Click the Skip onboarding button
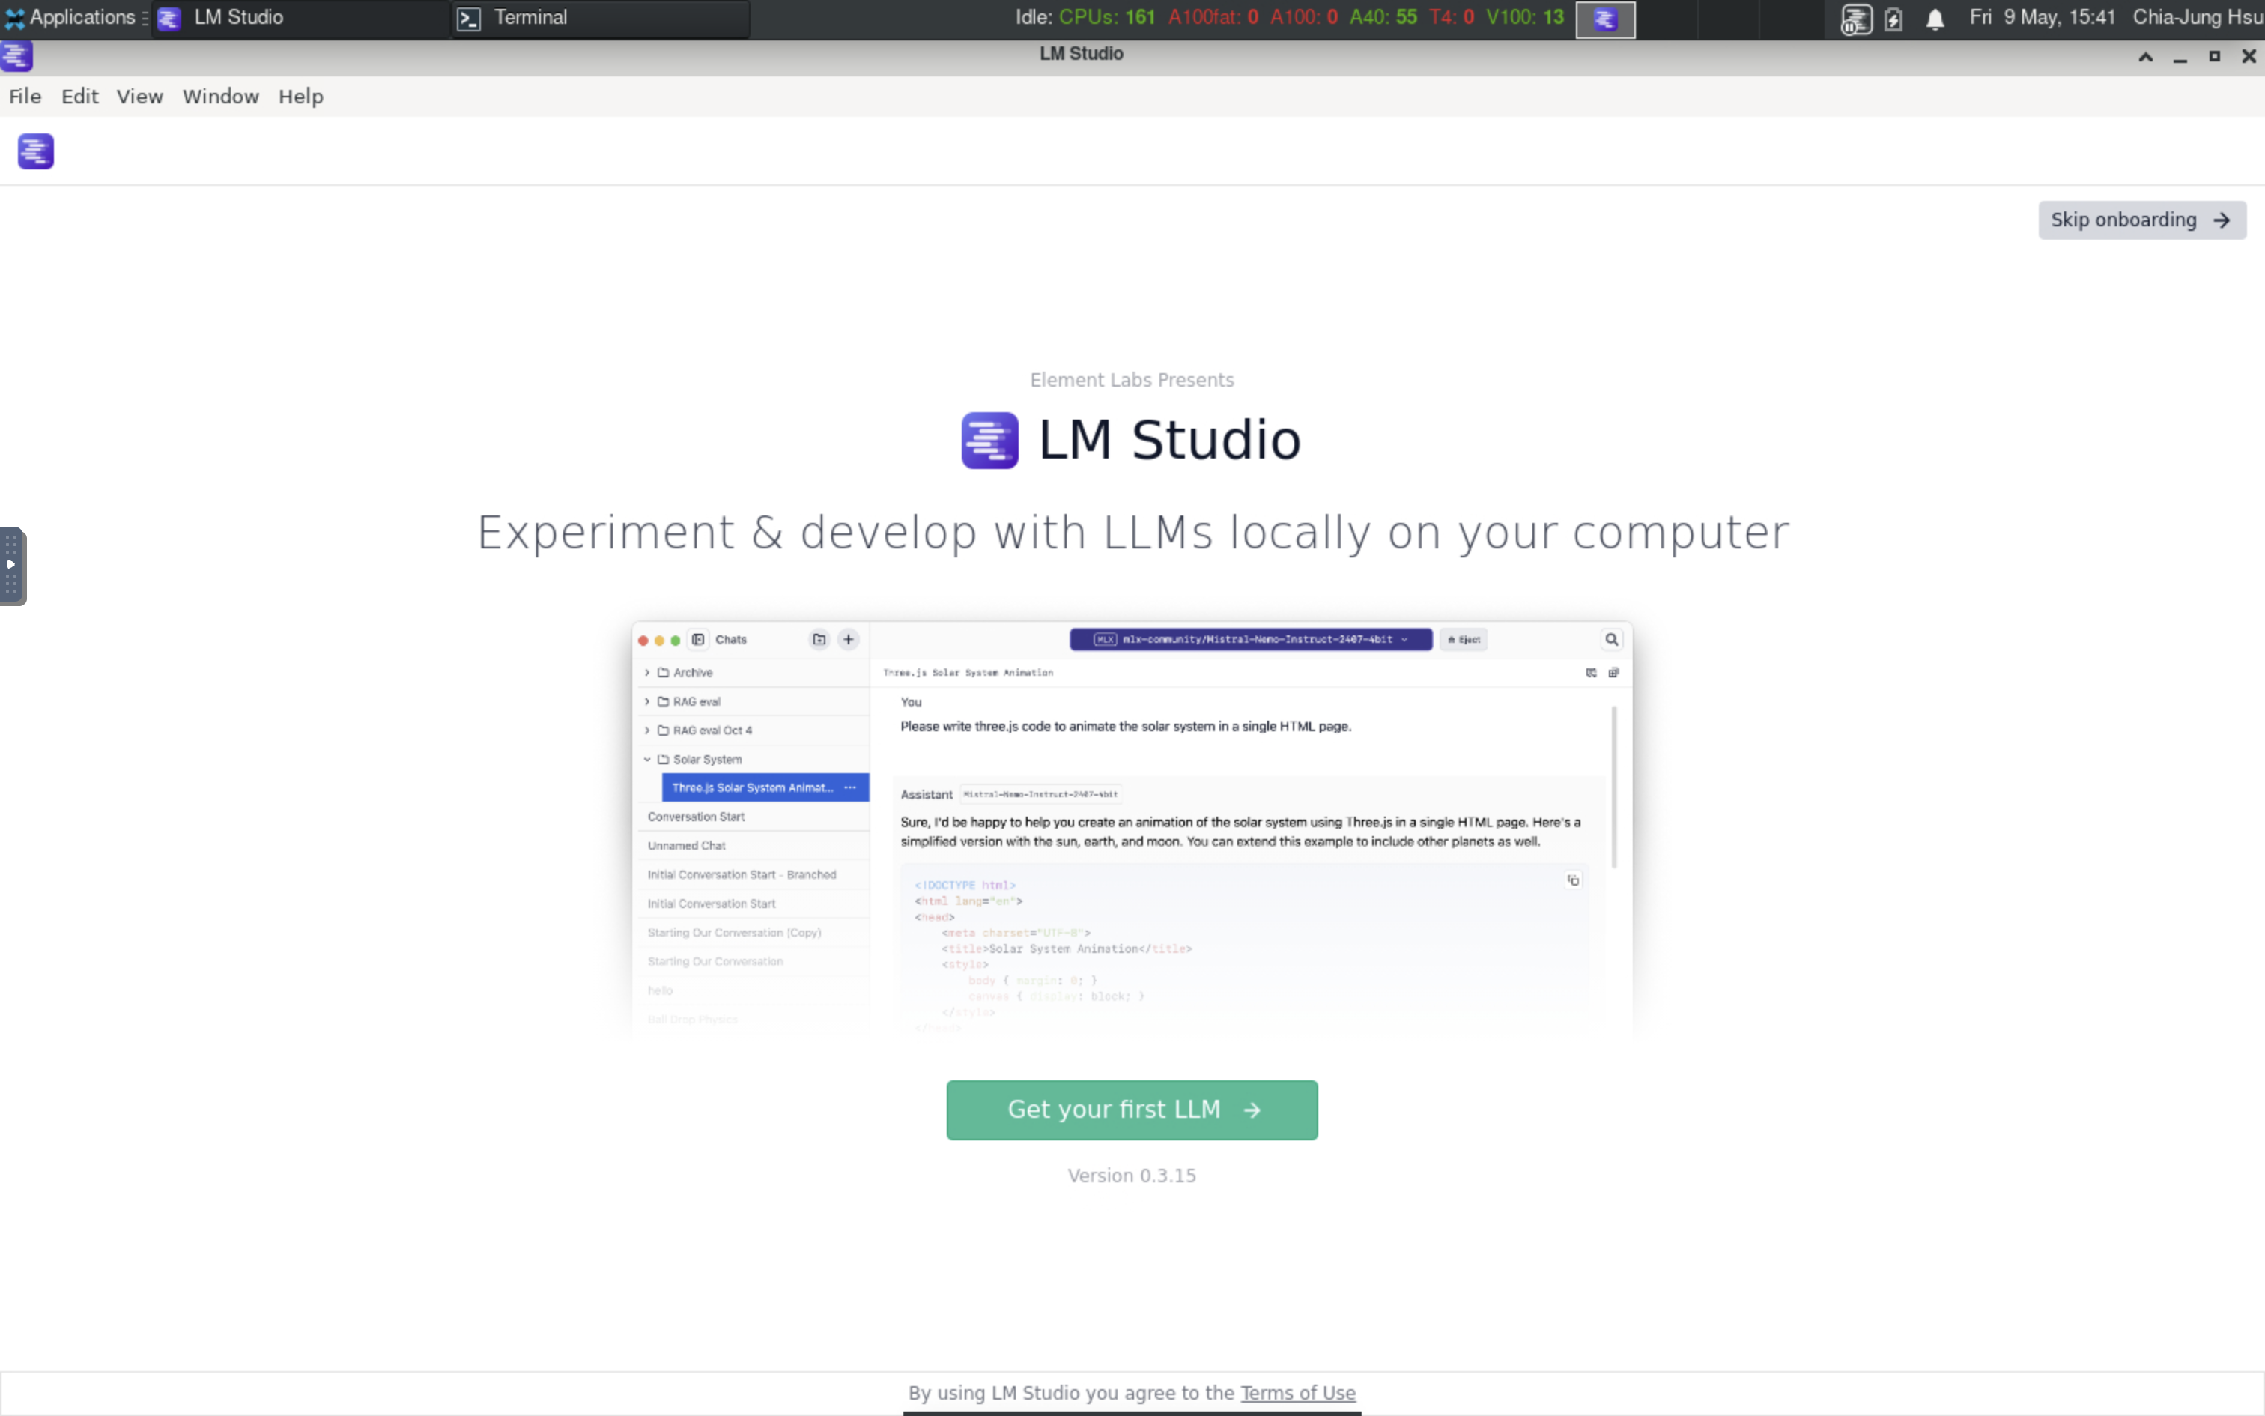The image size is (2265, 1416). (2141, 219)
